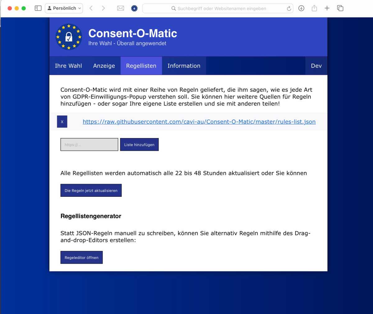373x314 pixels.
Task: Remove rule list with the X button
Action: (62, 122)
